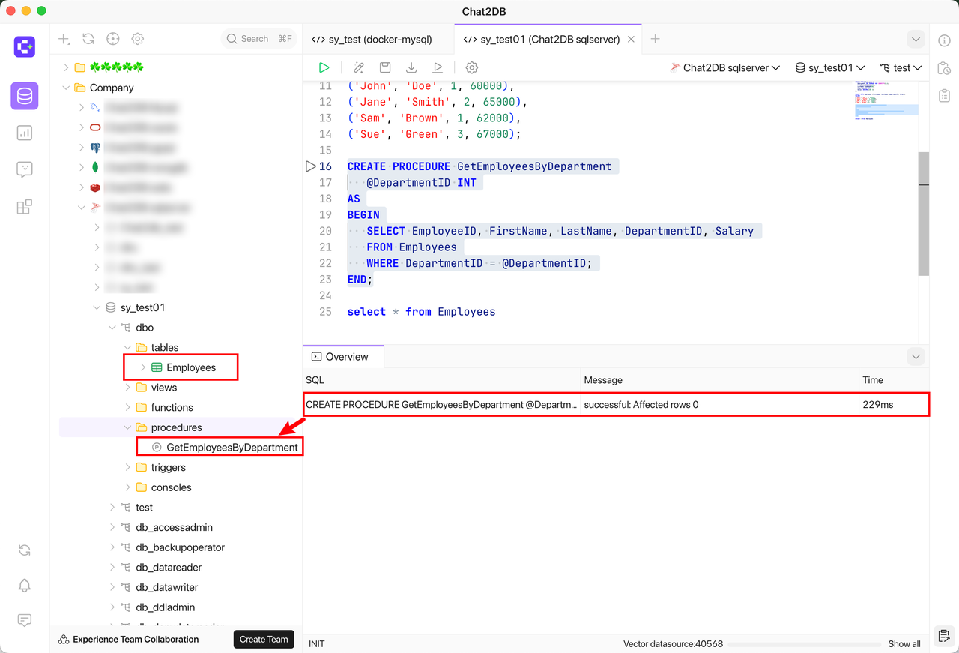Screen dimensions: 959x653
Task: Collapse the tables folder
Action: pos(127,348)
